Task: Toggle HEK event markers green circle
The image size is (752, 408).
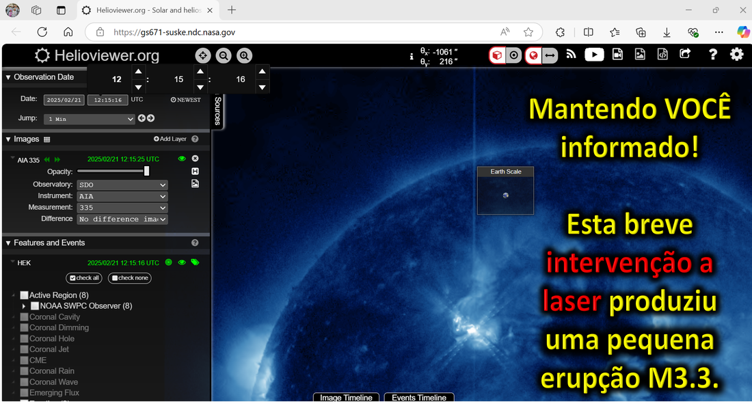Action: click(169, 262)
